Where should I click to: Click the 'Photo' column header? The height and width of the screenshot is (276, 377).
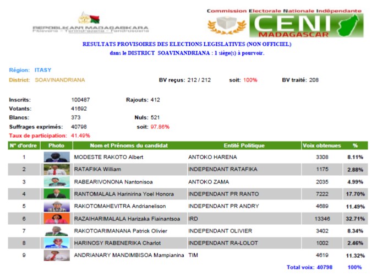[x=57, y=145]
